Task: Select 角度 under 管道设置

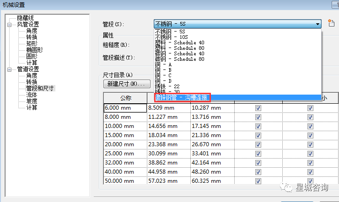Action: [x=32, y=75]
